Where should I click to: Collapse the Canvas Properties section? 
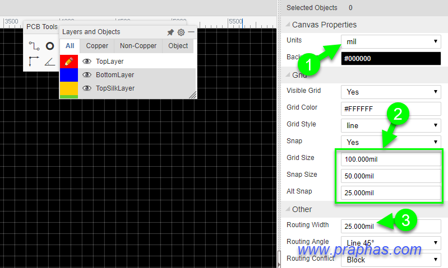pyautogui.click(x=288, y=25)
